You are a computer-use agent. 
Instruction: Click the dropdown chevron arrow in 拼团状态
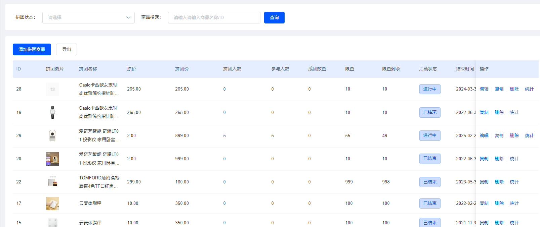tap(128, 17)
